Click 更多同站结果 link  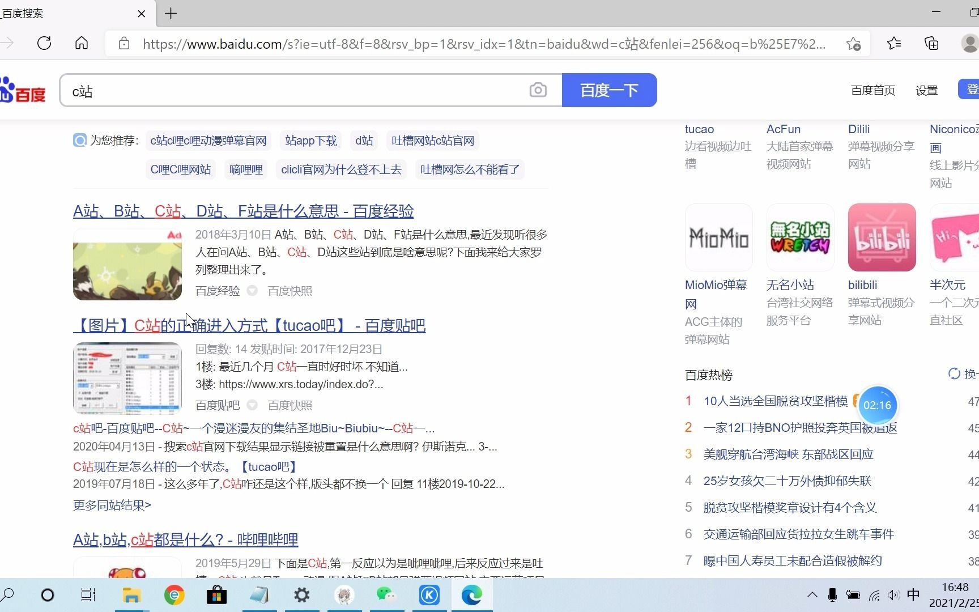[112, 505]
